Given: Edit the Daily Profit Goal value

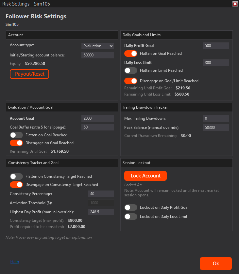Looking at the screenshot, I should (215, 45).
